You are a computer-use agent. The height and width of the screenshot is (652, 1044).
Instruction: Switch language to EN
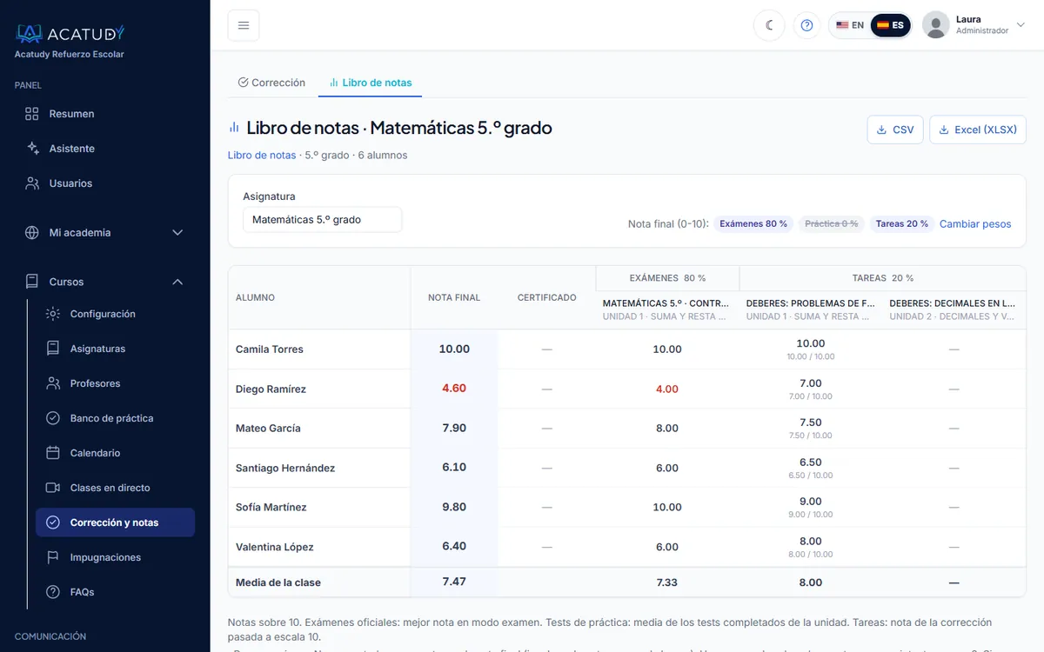coord(850,25)
